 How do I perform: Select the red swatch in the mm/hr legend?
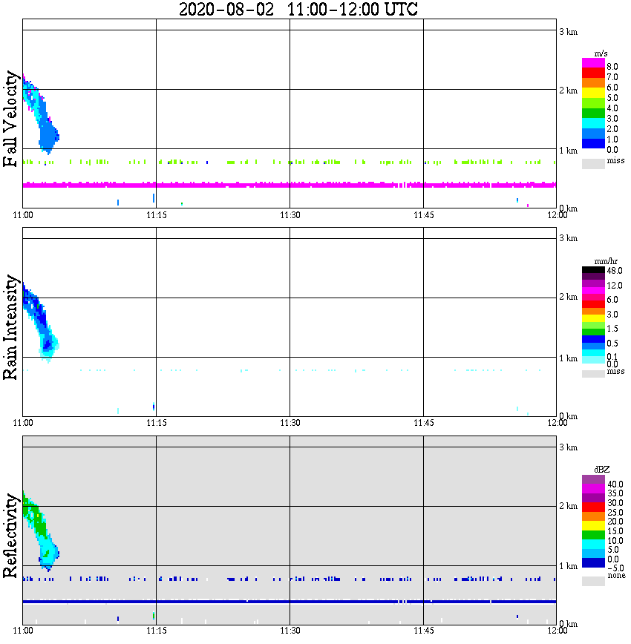(x=593, y=304)
